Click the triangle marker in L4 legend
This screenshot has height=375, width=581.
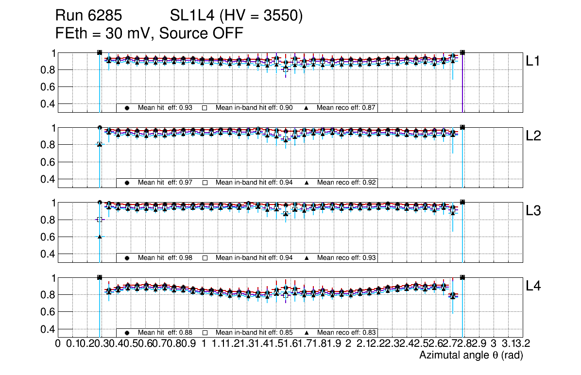pyautogui.click(x=307, y=333)
